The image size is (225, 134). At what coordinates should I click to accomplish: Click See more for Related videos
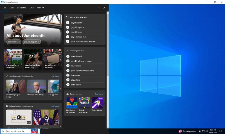pyautogui.click(x=55, y=106)
